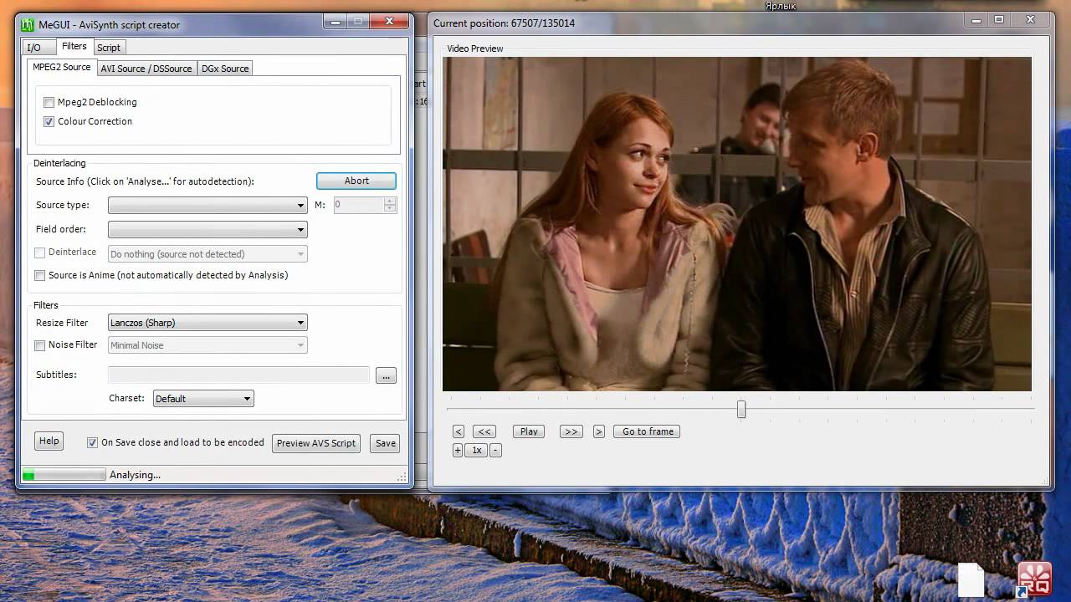1071x602 pixels.
Task: Expand the Deinterlace method combo box
Action: coord(208,254)
